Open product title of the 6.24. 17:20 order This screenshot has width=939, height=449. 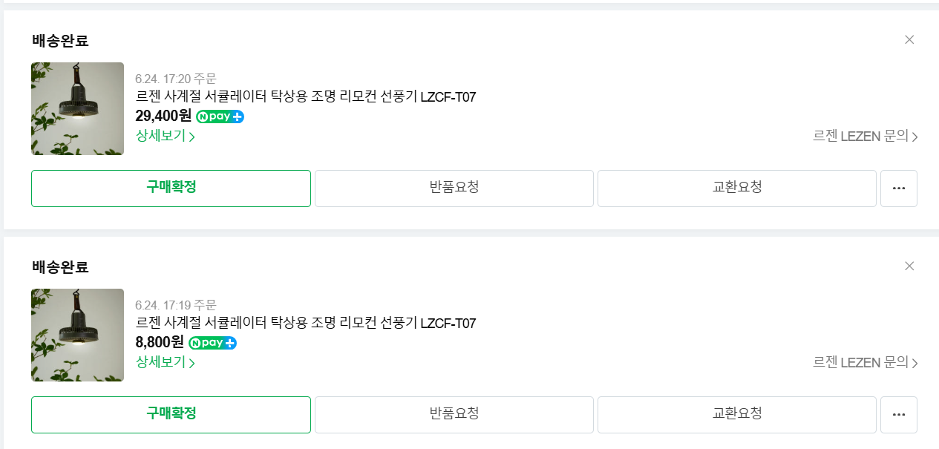[306, 96]
